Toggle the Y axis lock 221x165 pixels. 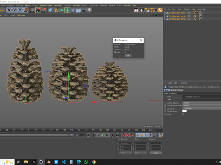pyautogui.click(x=15, y=10)
